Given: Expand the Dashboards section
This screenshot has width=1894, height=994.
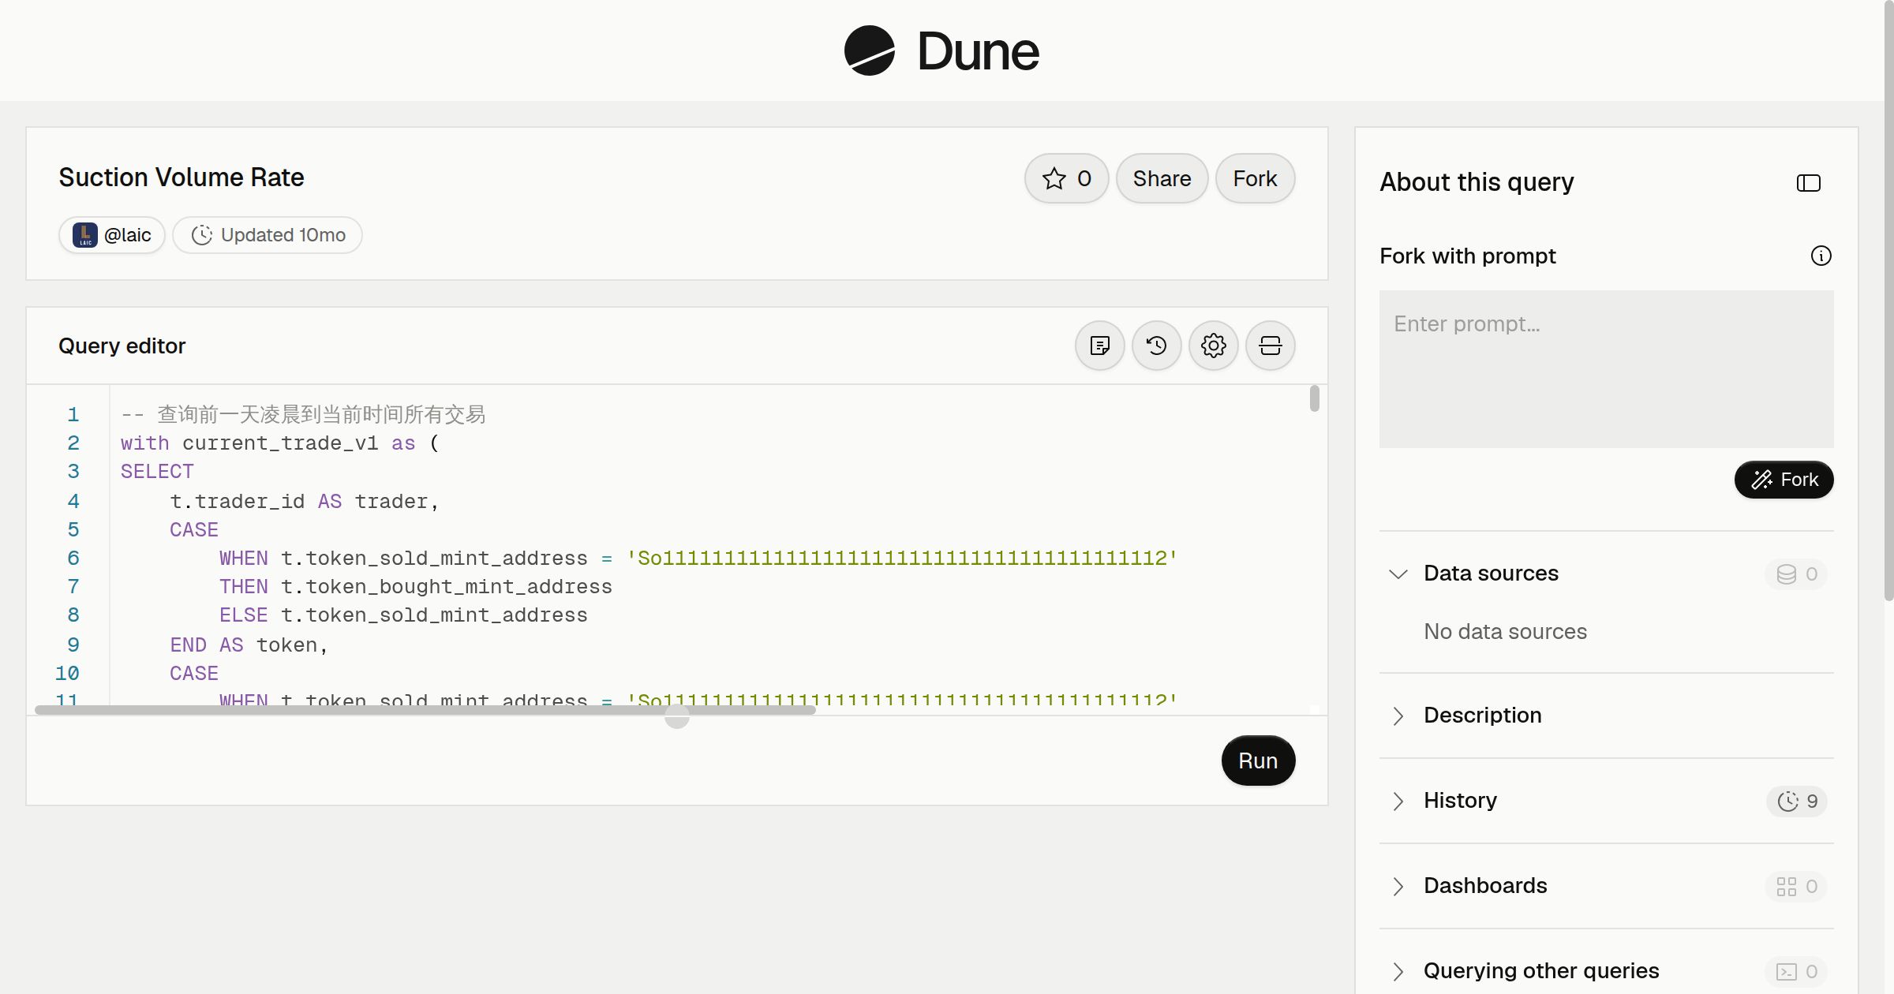Looking at the screenshot, I should [1398, 886].
